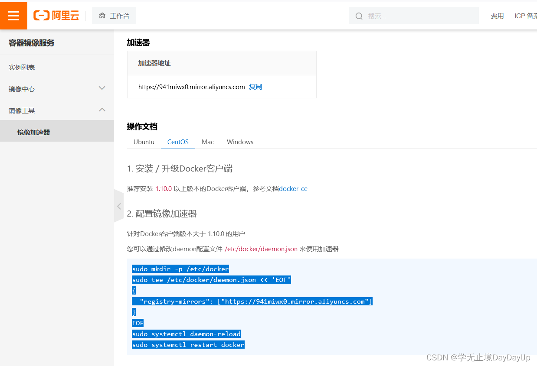The width and height of the screenshot is (537, 366).
Task: Click the 容器镜像服务 sidebar title
Action: coord(32,43)
